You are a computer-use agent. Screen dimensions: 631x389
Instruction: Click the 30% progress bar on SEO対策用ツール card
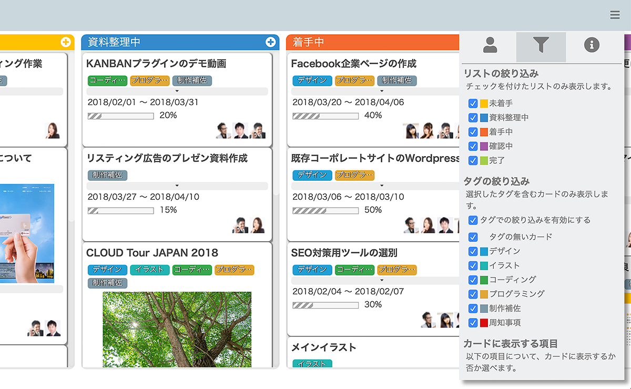pos(325,305)
